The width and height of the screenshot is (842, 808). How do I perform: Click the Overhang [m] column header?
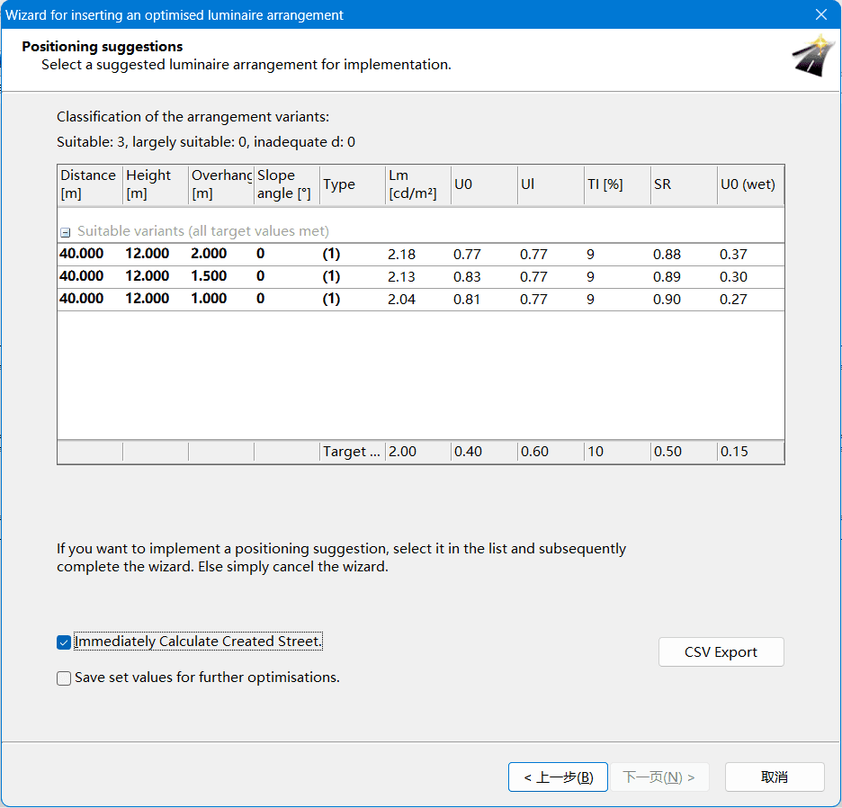[x=221, y=184]
